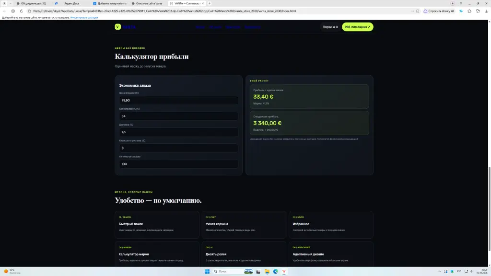Click the «Десять ролей» feature card
The height and width of the screenshot is (276, 491).
(x=244, y=254)
